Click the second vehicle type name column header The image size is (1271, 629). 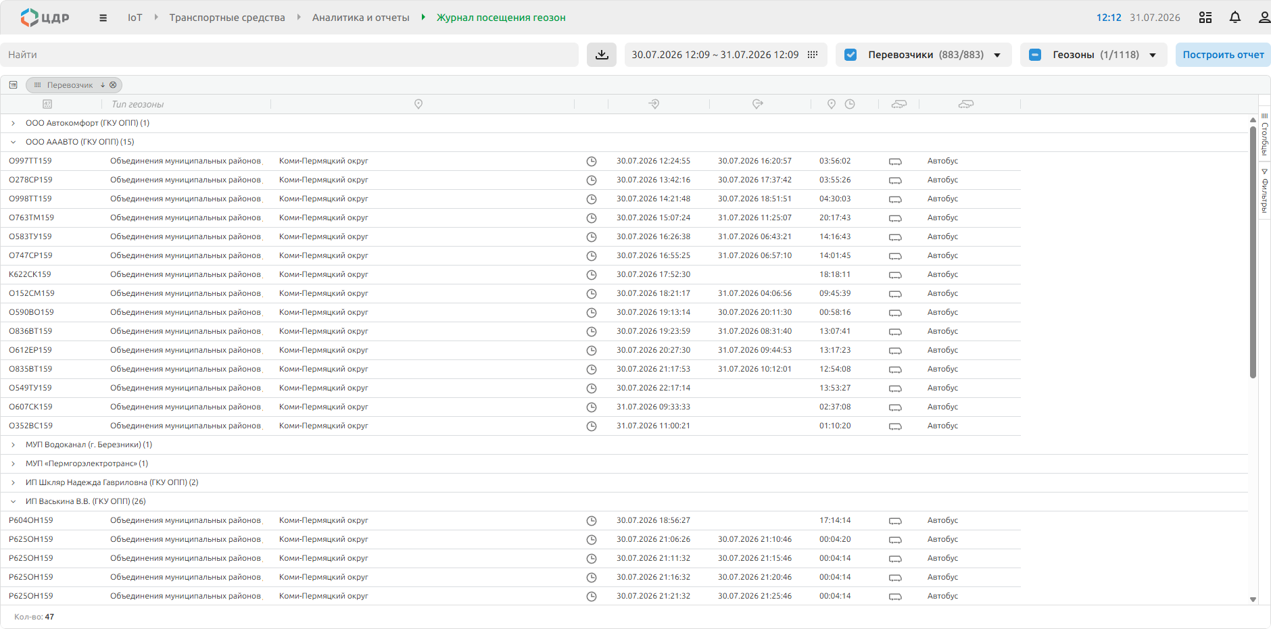966,104
